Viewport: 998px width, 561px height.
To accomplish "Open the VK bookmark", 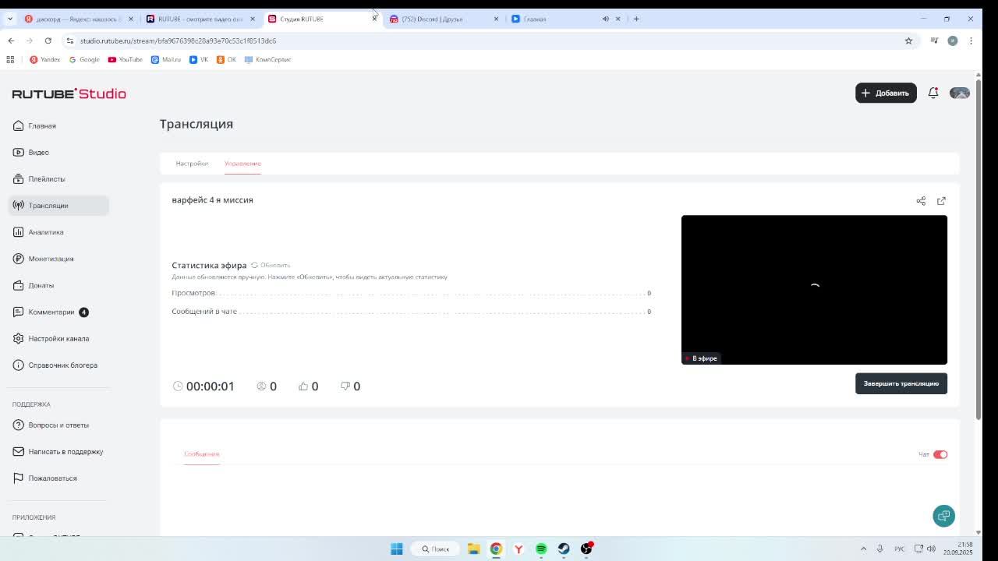I will pyautogui.click(x=199, y=59).
